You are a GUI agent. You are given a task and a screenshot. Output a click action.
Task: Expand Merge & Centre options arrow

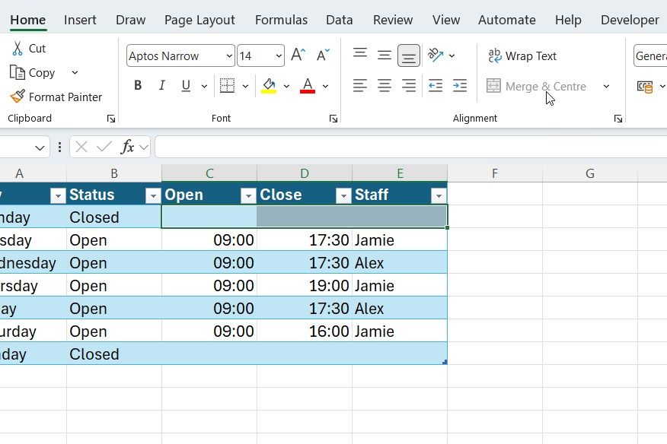pyautogui.click(x=606, y=86)
